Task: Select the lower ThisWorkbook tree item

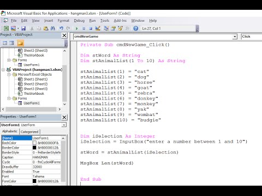Action: click(34, 94)
